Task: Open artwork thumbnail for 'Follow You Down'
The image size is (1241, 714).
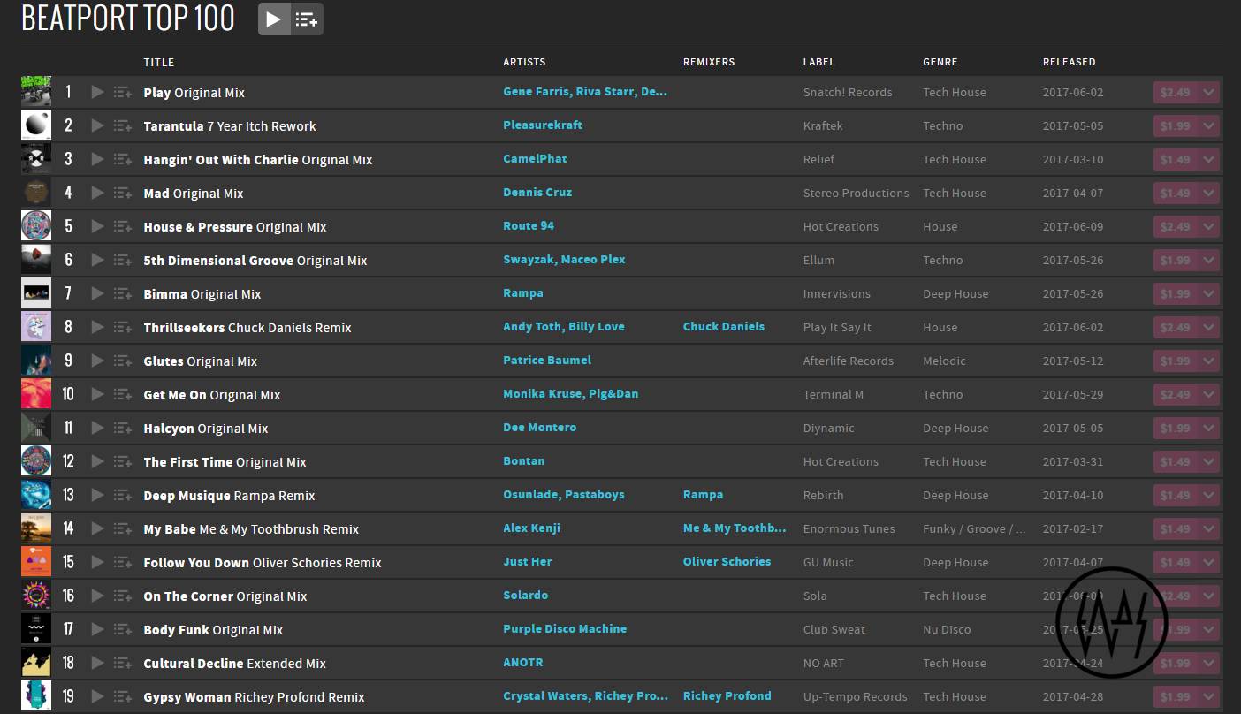Action: [36, 562]
